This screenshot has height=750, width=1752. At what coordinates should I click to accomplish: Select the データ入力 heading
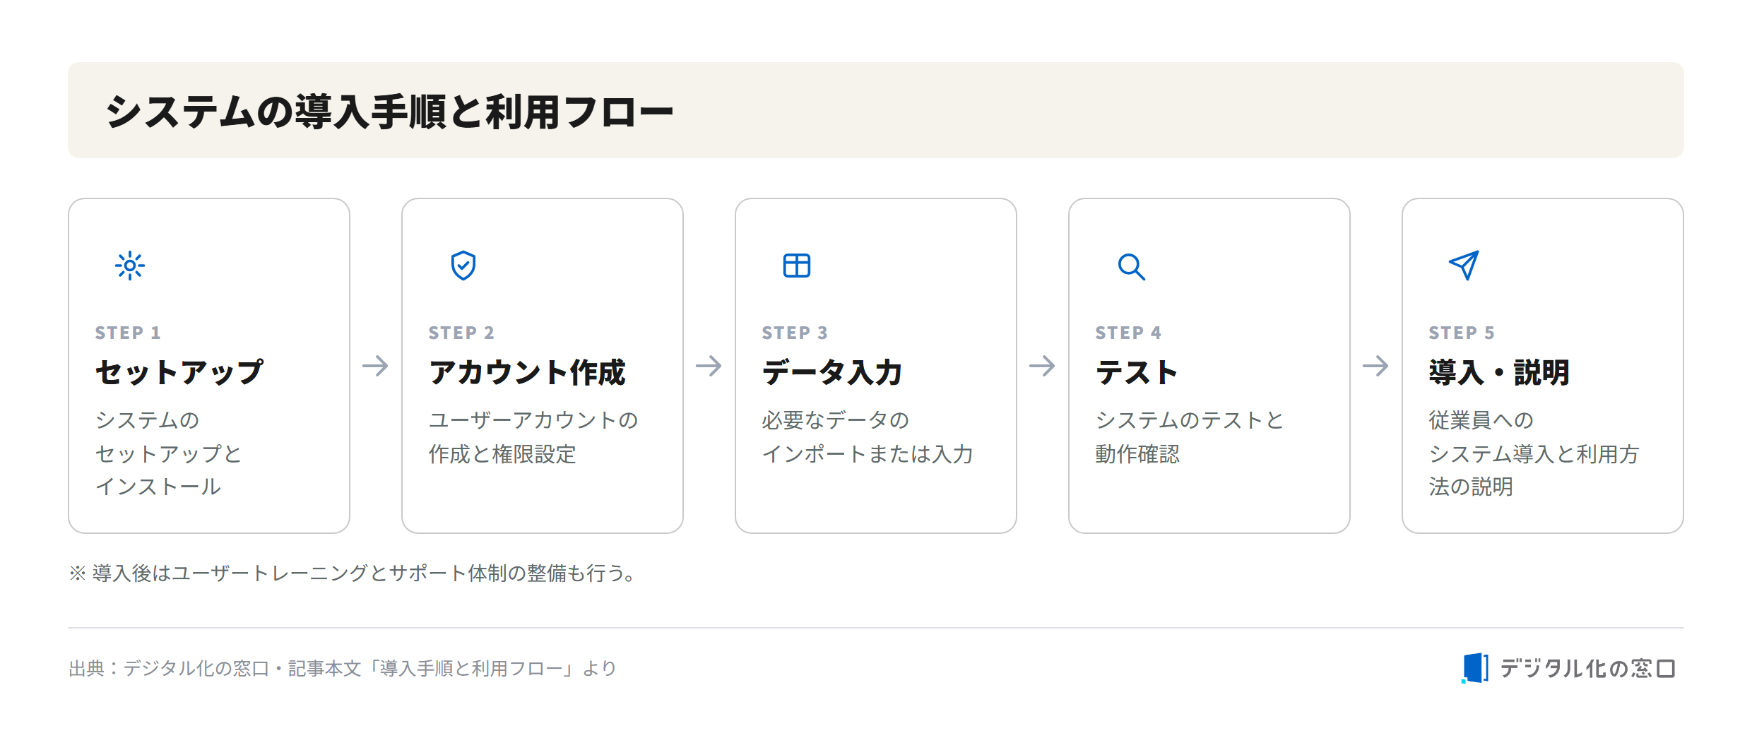(832, 372)
